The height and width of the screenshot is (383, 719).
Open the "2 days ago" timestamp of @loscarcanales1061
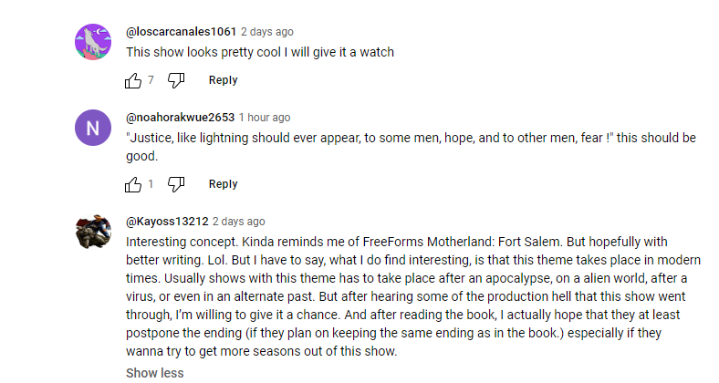click(x=267, y=31)
